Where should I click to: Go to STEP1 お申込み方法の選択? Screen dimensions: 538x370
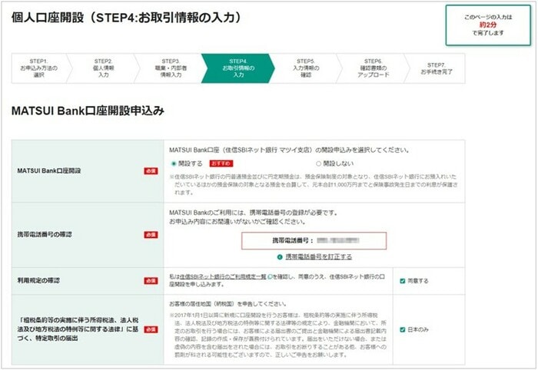pos(38,68)
